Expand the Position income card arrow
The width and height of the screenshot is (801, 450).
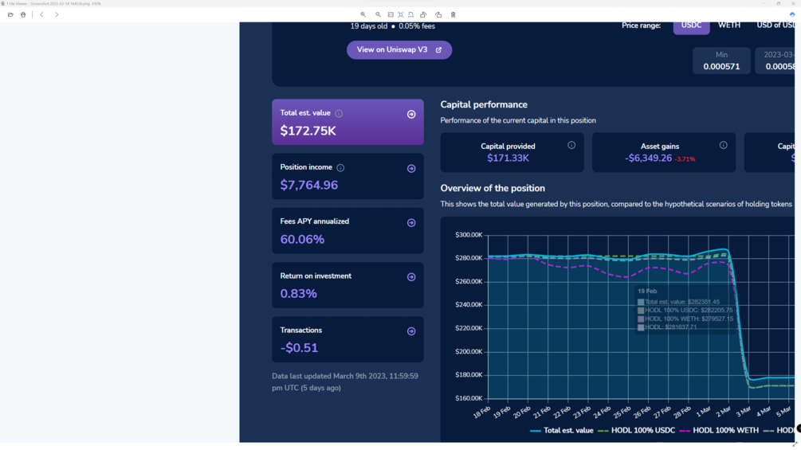(x=411, y=169)
